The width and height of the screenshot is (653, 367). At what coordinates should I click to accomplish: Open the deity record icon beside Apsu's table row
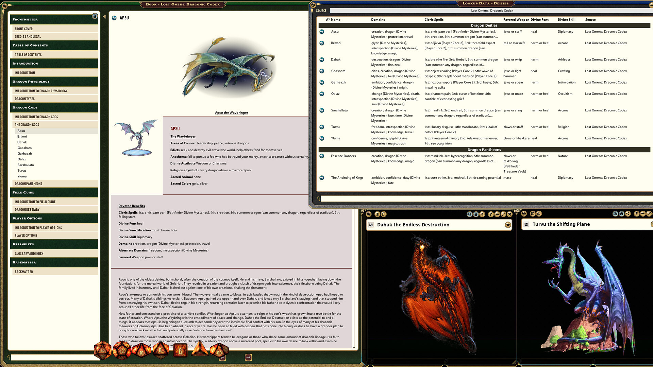pos(322,31)
